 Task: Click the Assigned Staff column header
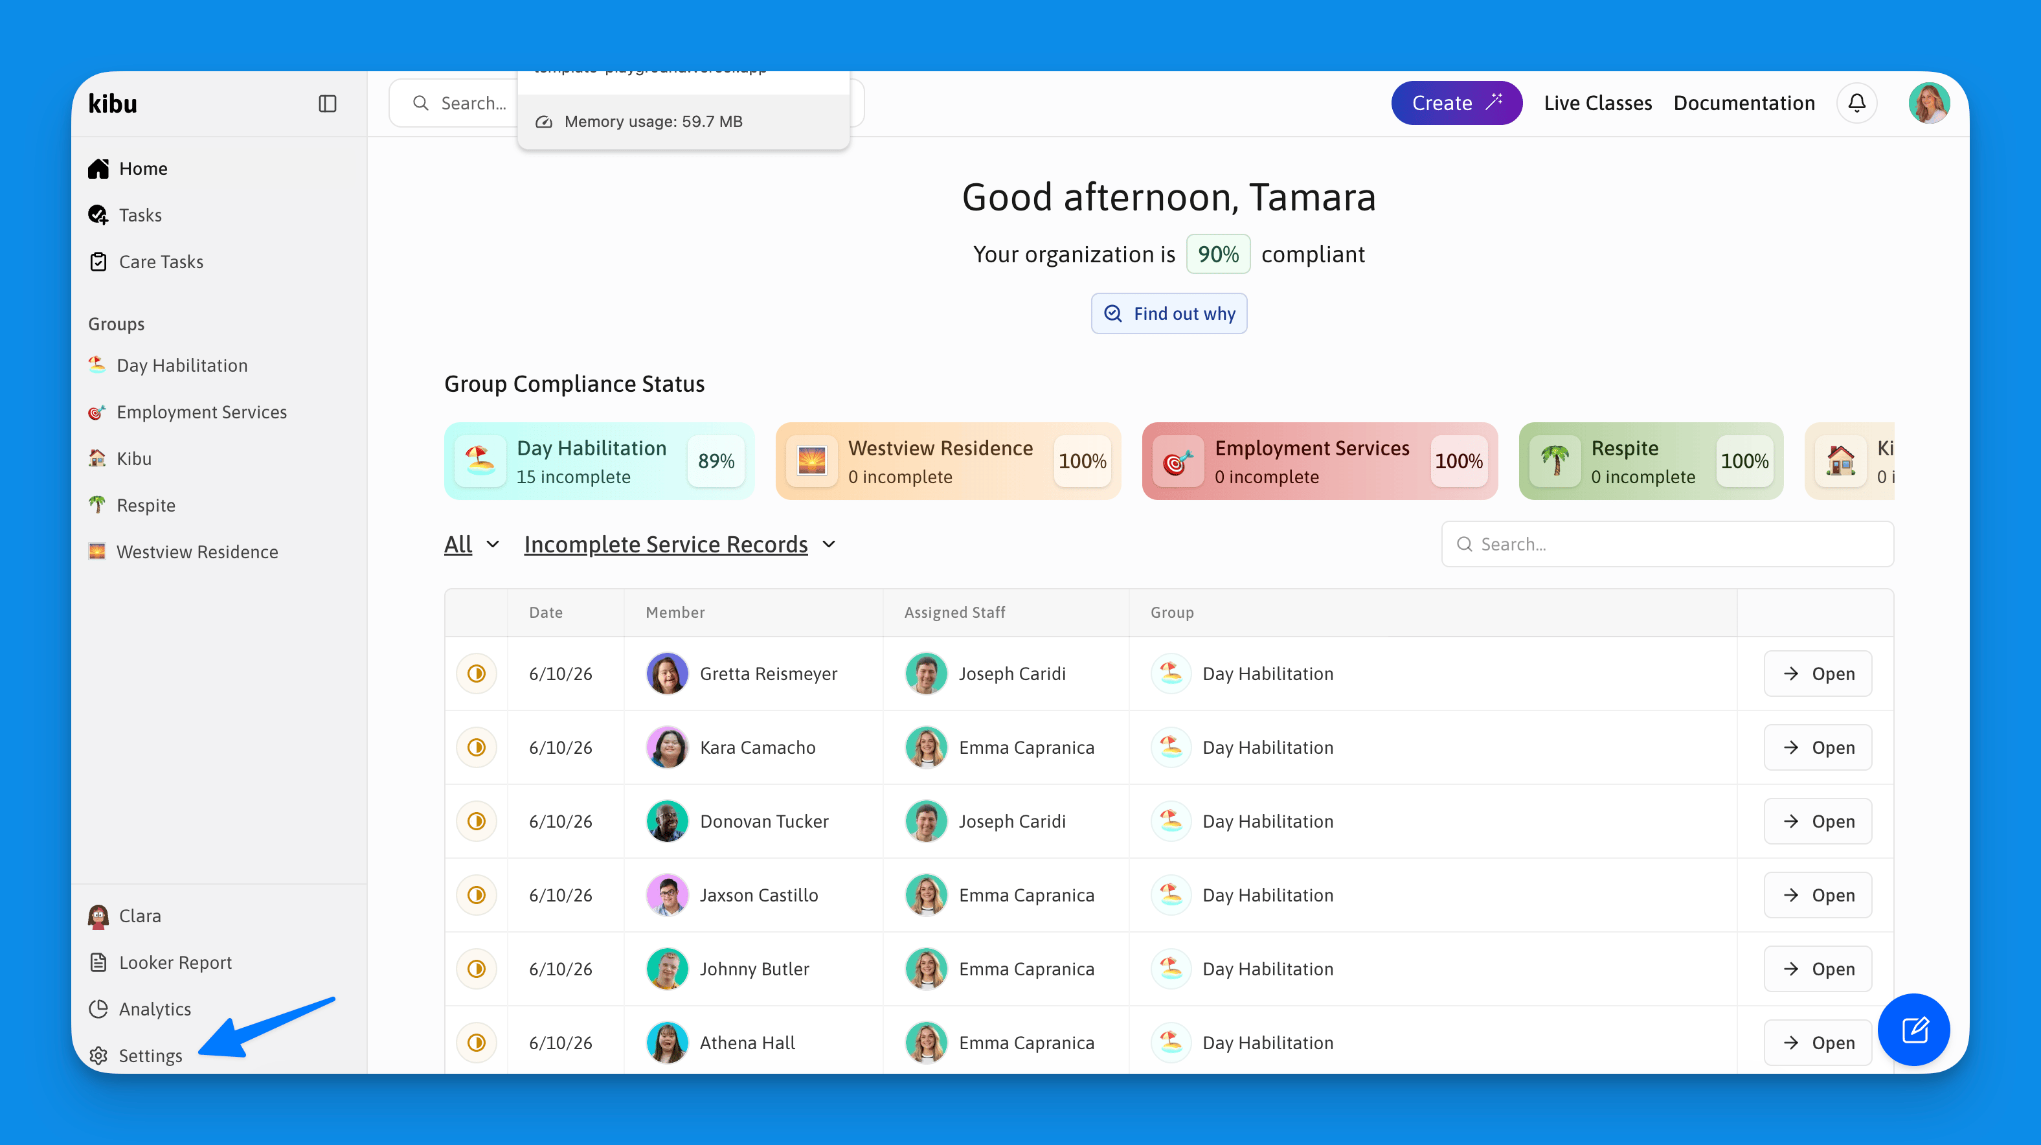pos(954,613)
